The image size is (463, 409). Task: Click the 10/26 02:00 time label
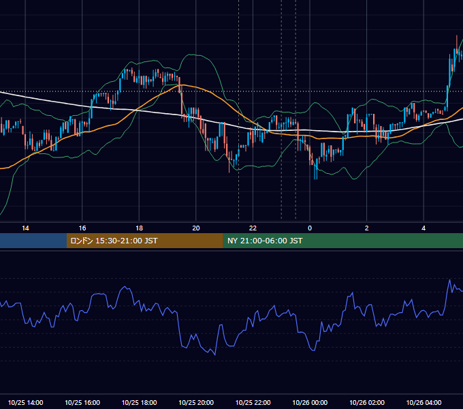(367, 402)
